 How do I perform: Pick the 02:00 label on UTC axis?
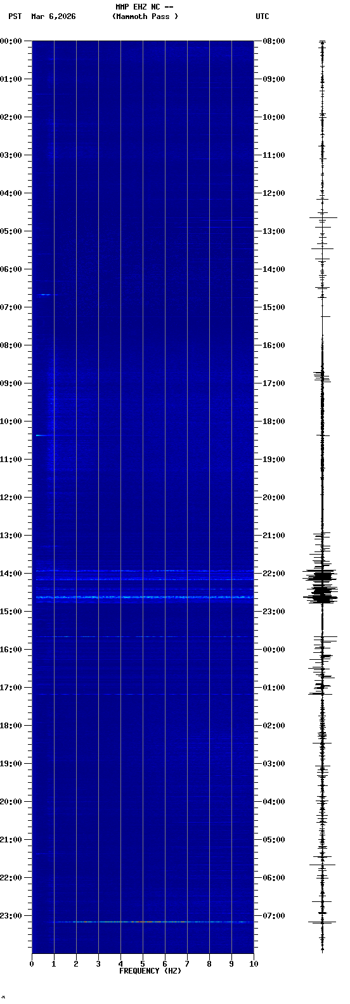click(274, 726)
